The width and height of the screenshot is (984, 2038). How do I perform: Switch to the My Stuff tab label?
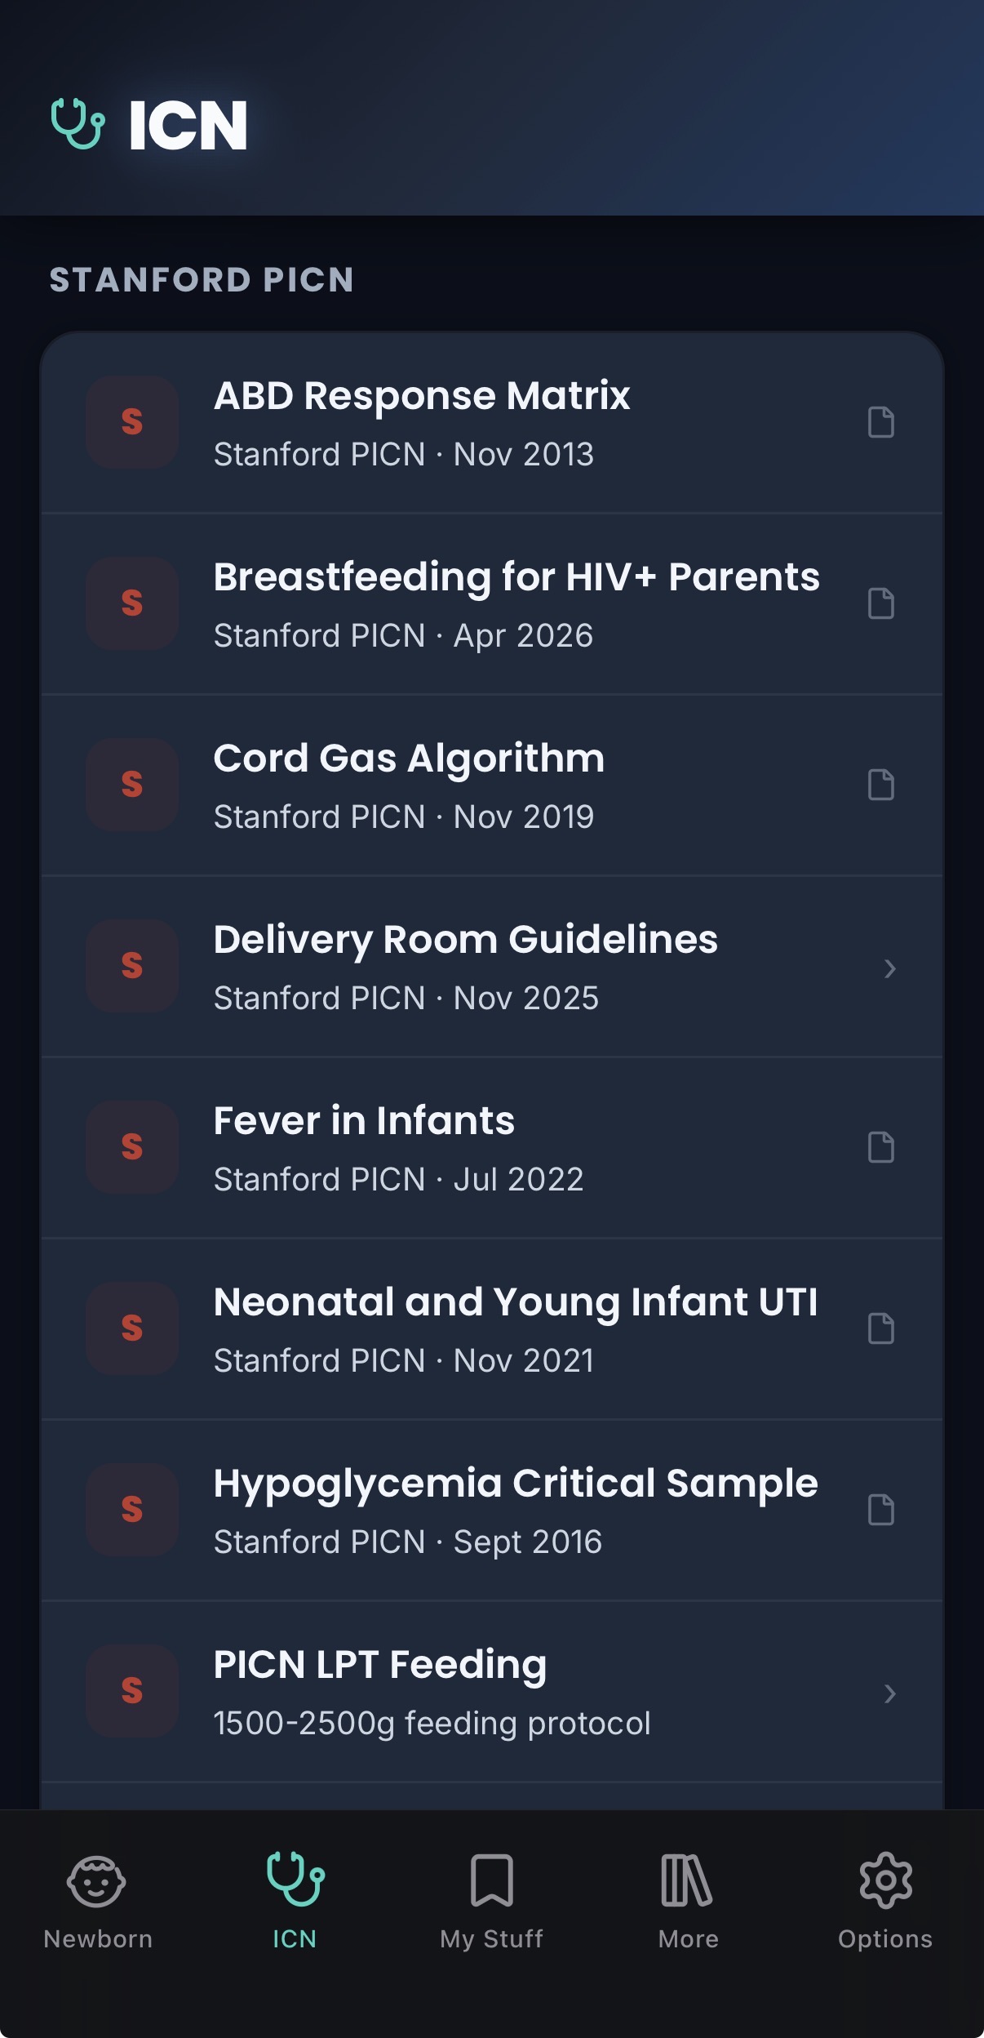[x=491, y=1938]
